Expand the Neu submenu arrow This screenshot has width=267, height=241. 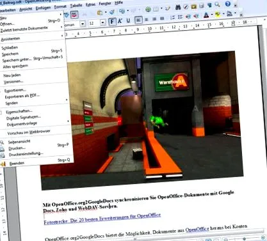(x=61, y=14)
